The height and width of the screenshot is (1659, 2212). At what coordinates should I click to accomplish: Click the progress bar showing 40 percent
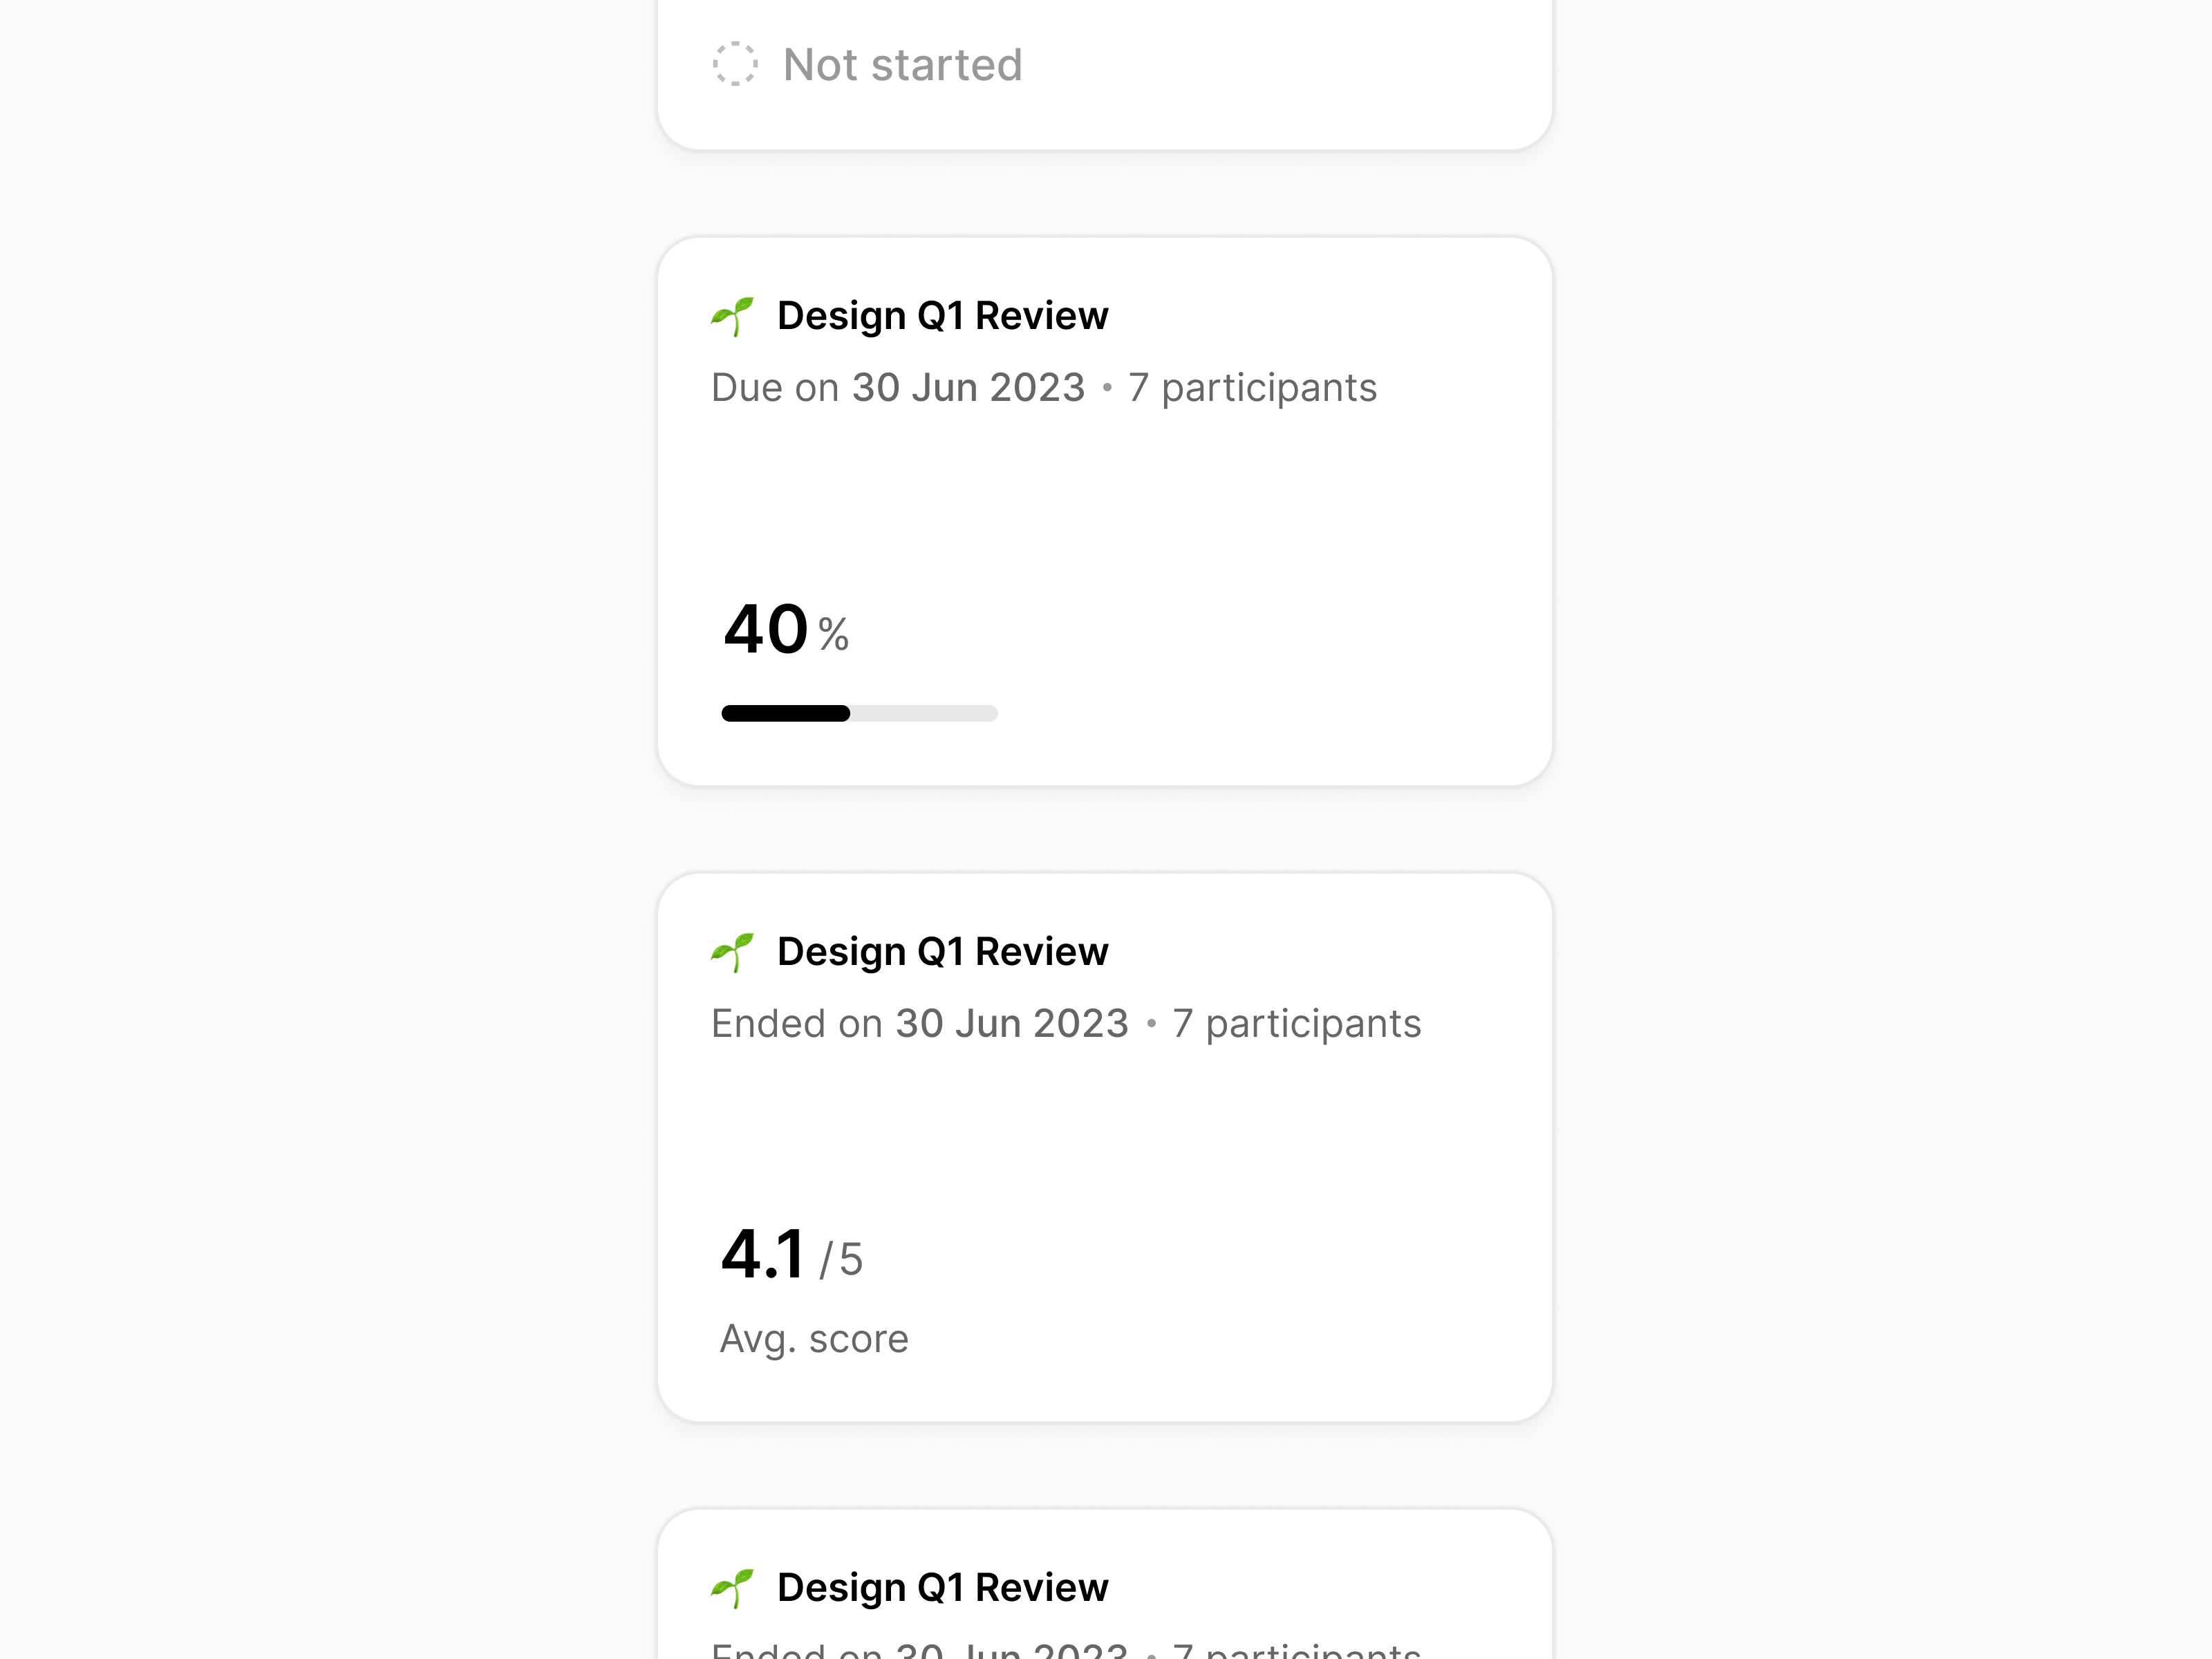859,713
